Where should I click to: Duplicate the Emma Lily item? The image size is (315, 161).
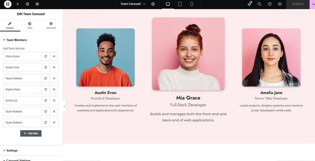tap(46, 100)
